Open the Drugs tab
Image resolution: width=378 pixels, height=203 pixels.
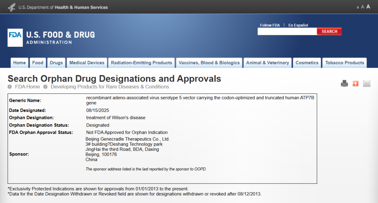[56, 63]
